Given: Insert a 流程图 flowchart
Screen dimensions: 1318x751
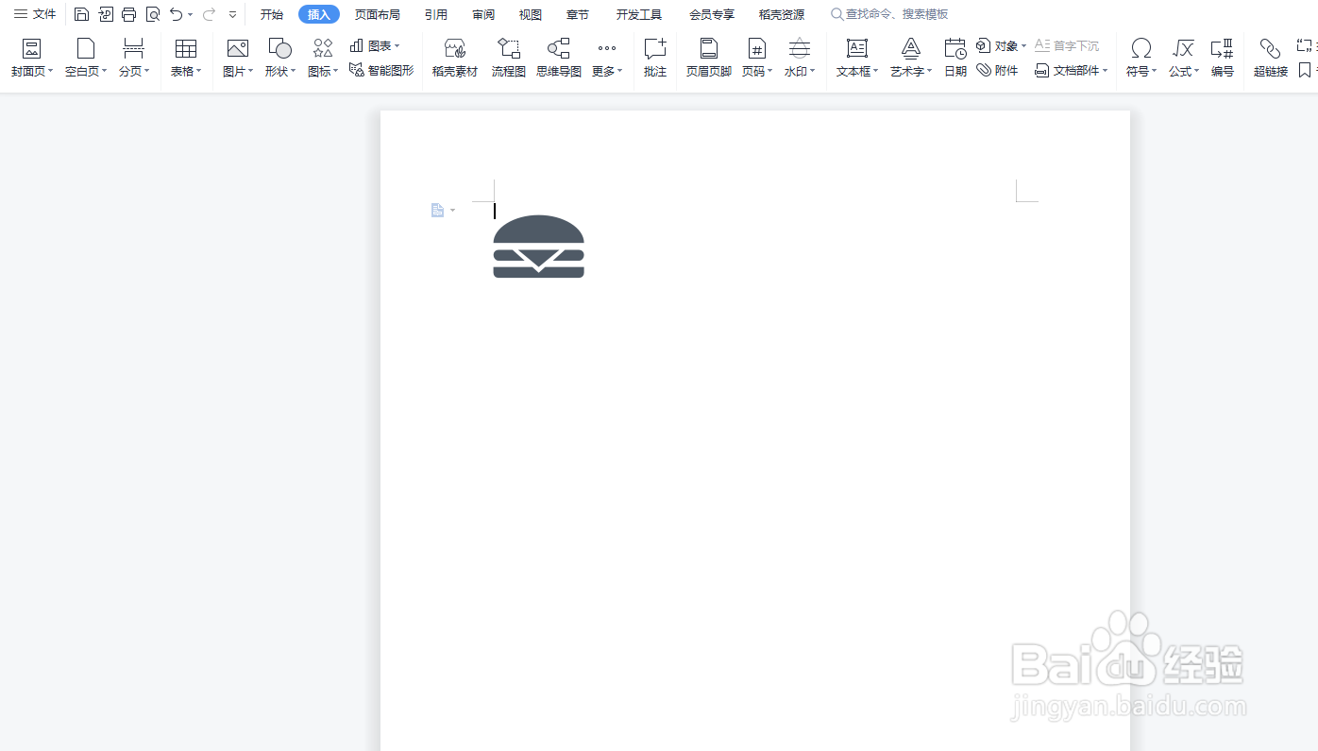Looking at the screenshot, I should click(508, 57).
